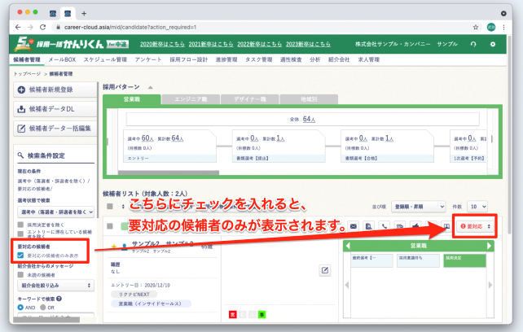Collapse the 採用パターン section triangle
The width and height of the screenshot is (523, 332).
[x=151, y=87]
